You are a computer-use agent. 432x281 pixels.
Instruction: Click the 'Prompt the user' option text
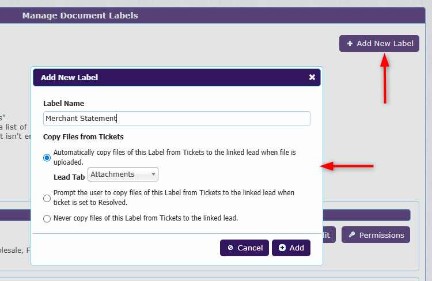[174, 198]
